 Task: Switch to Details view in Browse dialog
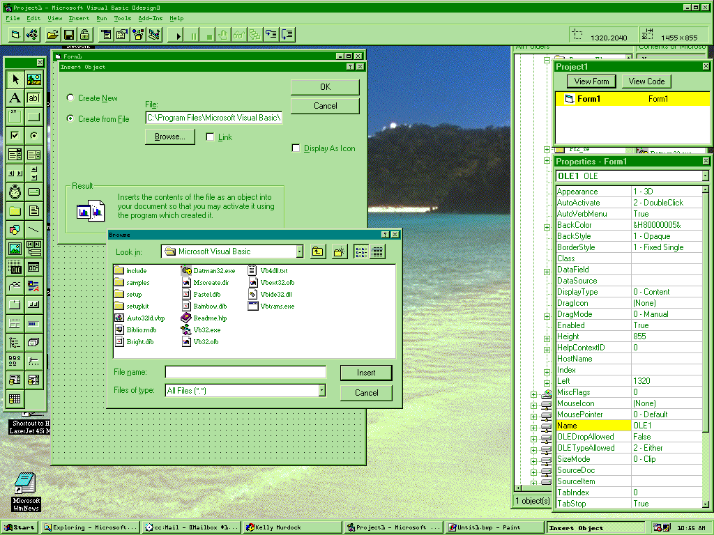pos(377,251)
